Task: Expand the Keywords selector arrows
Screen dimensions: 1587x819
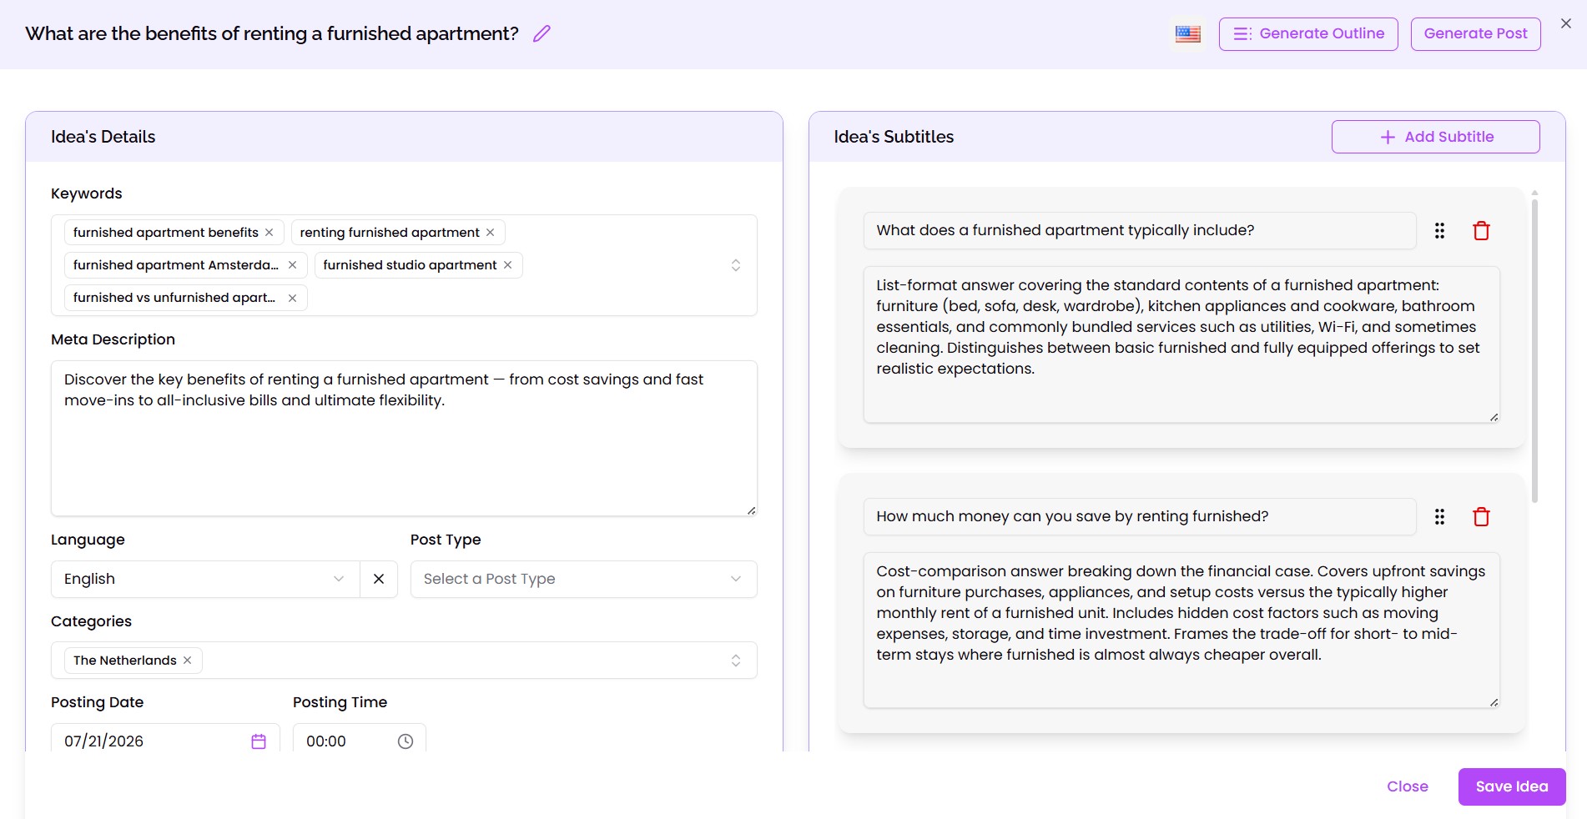Action: (x=736, y=265)
